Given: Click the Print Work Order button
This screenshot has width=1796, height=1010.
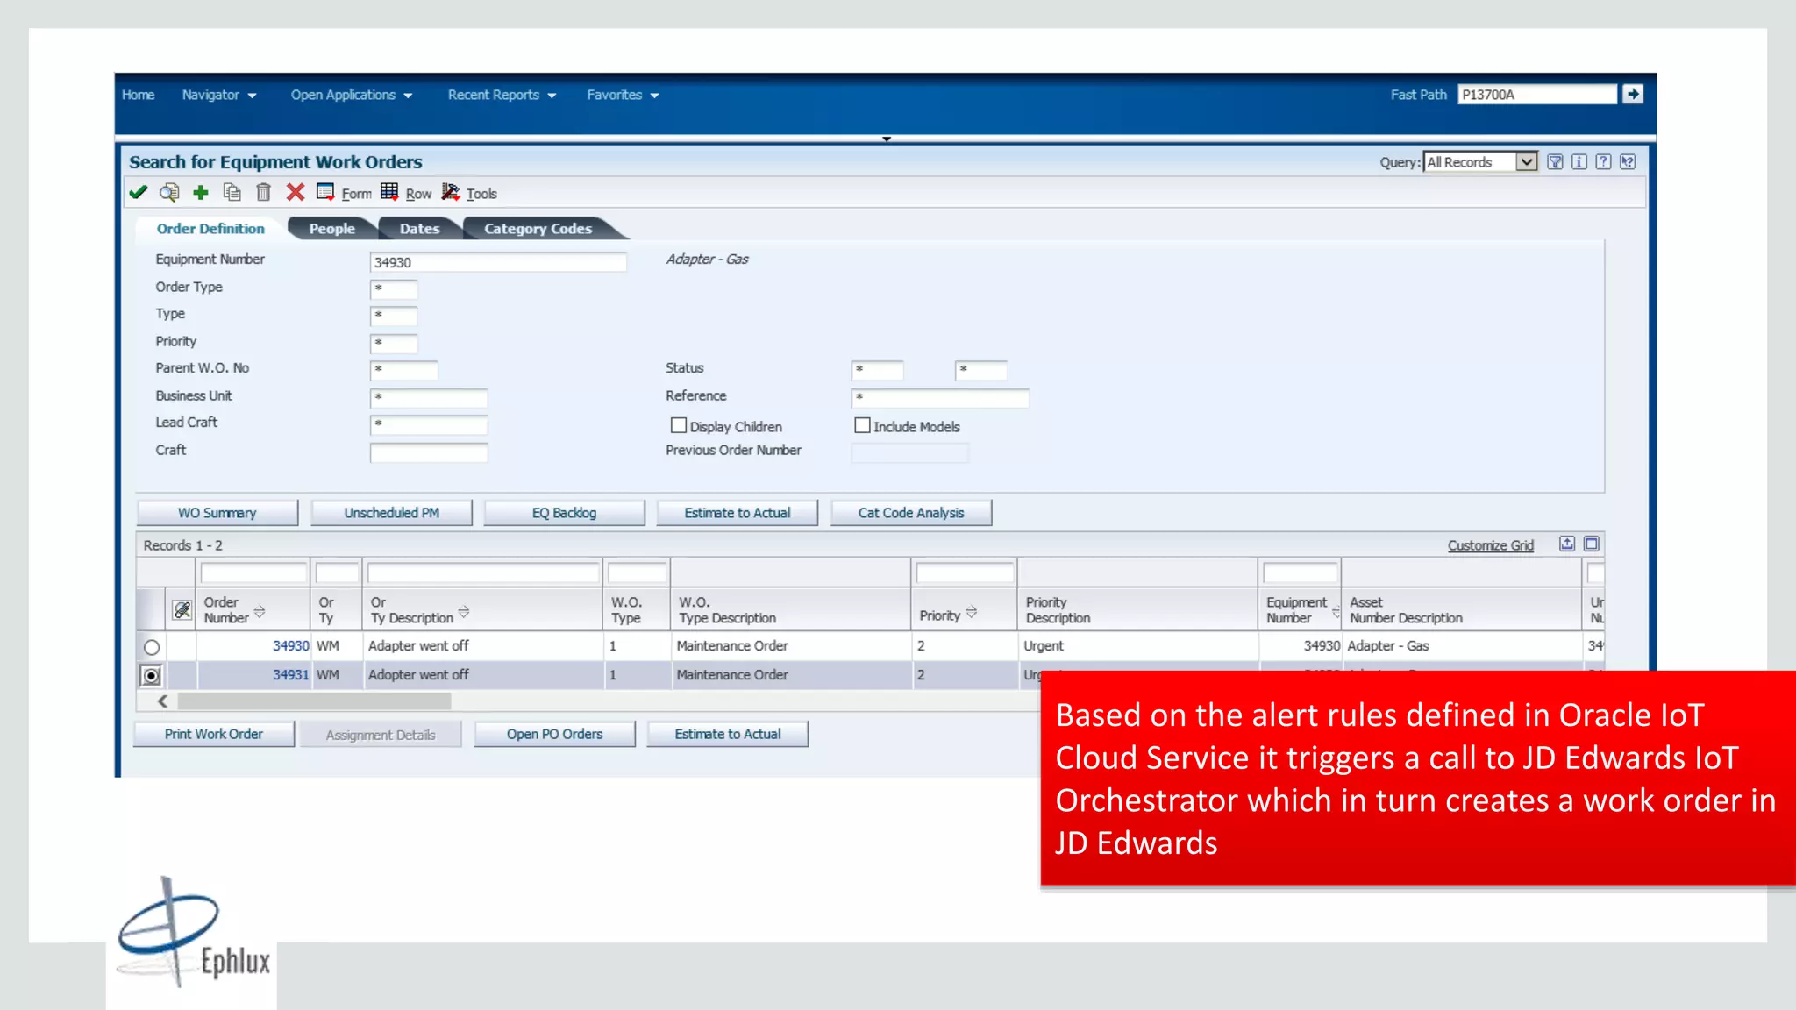Looking at the screenshot, I should click(x=214, y=734).
